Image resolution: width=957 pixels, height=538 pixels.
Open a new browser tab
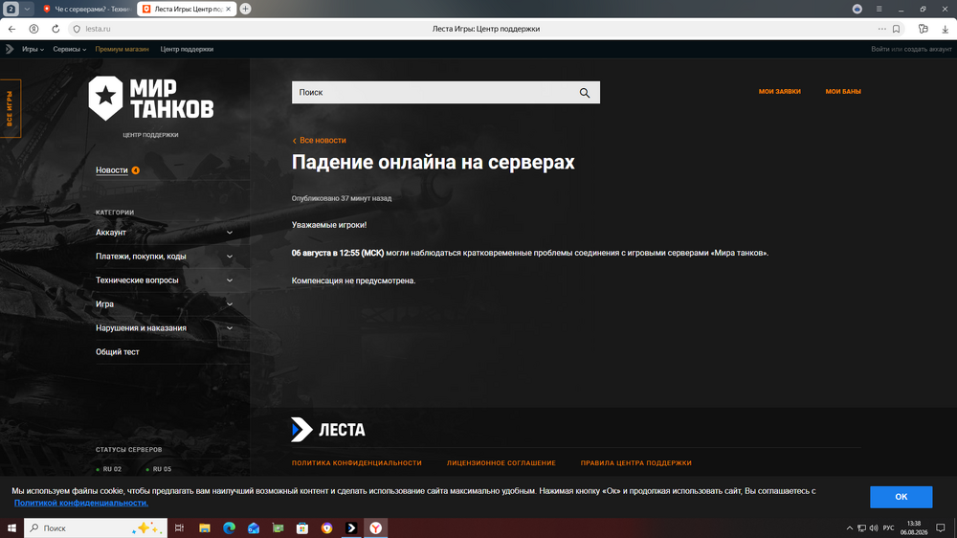245,9
